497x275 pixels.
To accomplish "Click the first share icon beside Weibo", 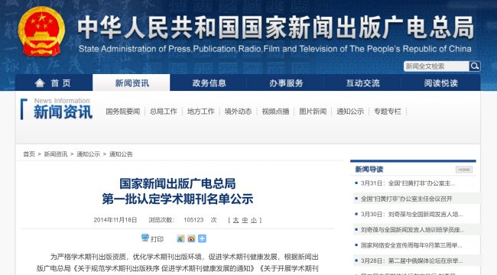I will [180, 238].
